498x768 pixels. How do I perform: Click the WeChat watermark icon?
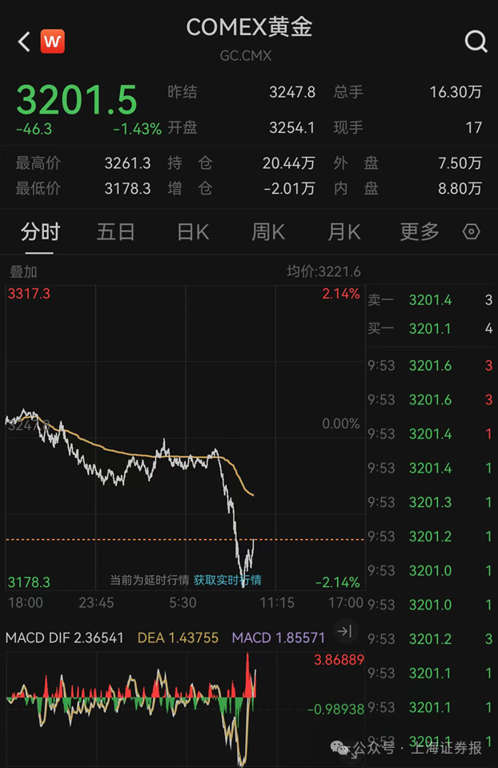342,748
